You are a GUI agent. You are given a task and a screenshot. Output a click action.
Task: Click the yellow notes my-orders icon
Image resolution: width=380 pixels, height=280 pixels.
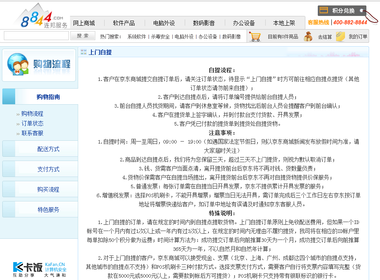pos(340,37)
